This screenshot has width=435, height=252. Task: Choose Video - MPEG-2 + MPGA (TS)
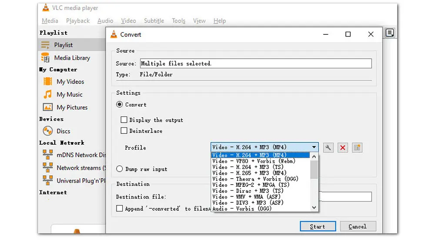click(260, 185)
